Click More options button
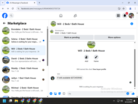This screenshot has height=104, width=138. tap(114, 37)
